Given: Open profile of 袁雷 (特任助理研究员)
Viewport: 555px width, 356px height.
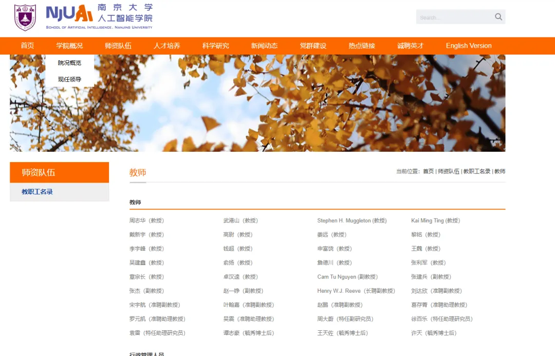Looking at the screenshot, I should coord(158,333).
